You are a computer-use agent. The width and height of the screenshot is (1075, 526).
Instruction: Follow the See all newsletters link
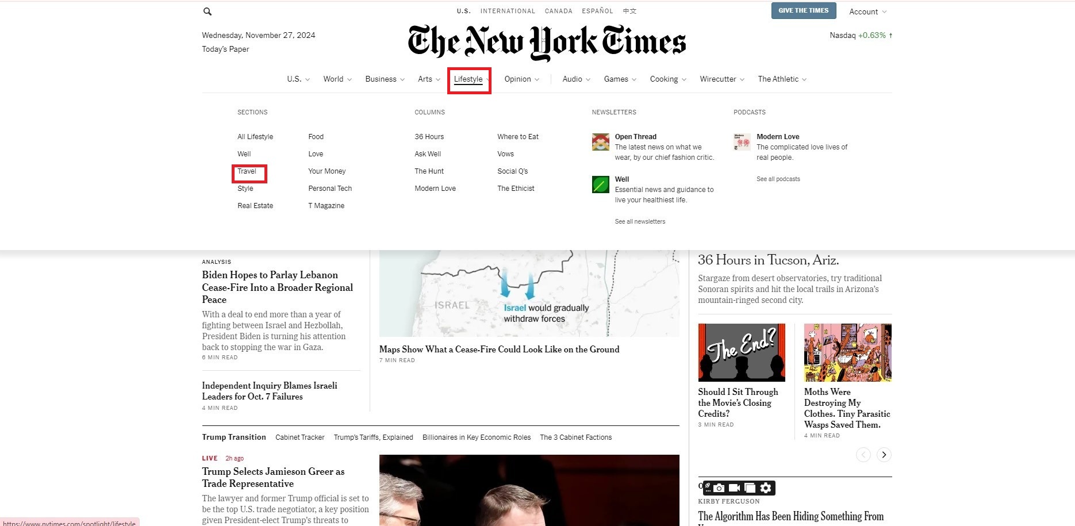(x=640, y=221)
